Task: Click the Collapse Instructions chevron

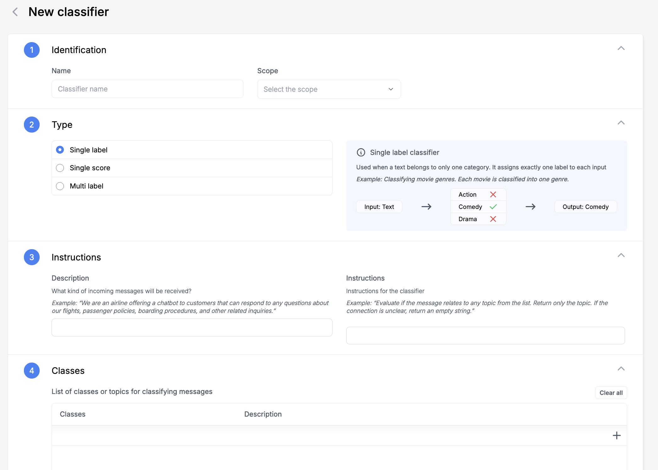Action: click(x=621, y=256)
